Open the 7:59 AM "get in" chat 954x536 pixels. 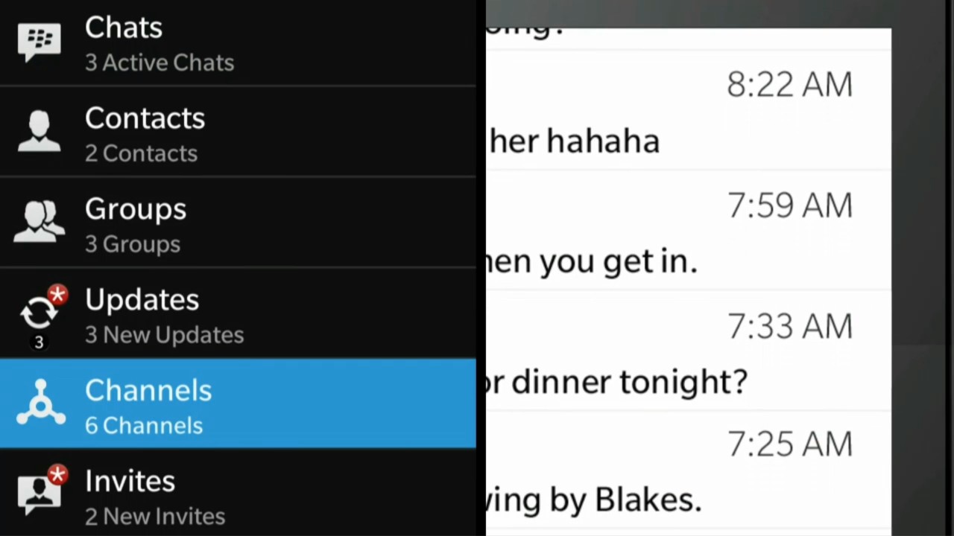tap(687, 232)
